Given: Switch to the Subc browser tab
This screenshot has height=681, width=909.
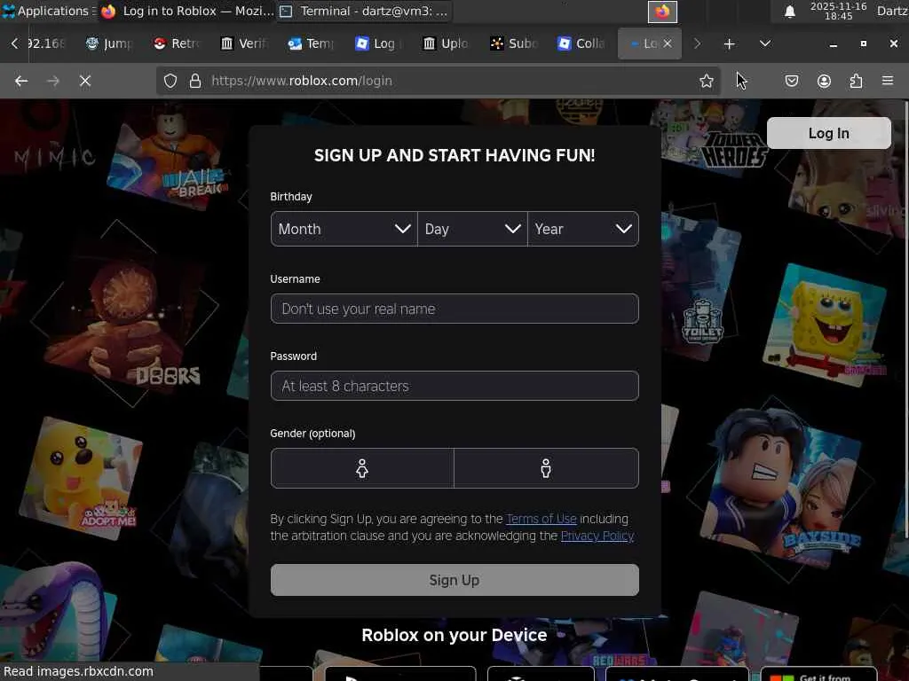Looking at the screenshot, I should click(514, 43).
